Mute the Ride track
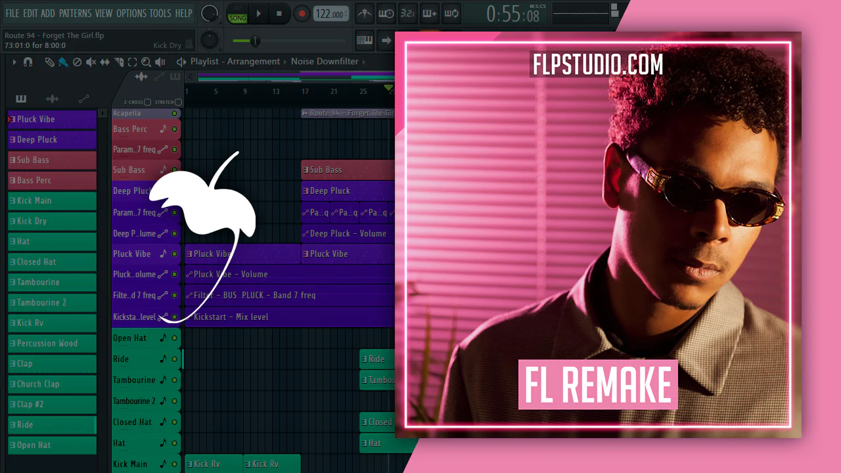This screenshot has width=841, height=473. [x=174, y=359]
